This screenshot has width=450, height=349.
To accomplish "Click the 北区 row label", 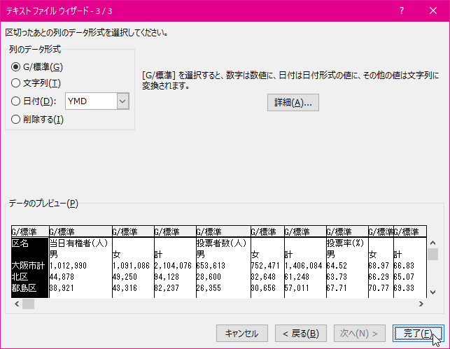I will coord(20,277).
